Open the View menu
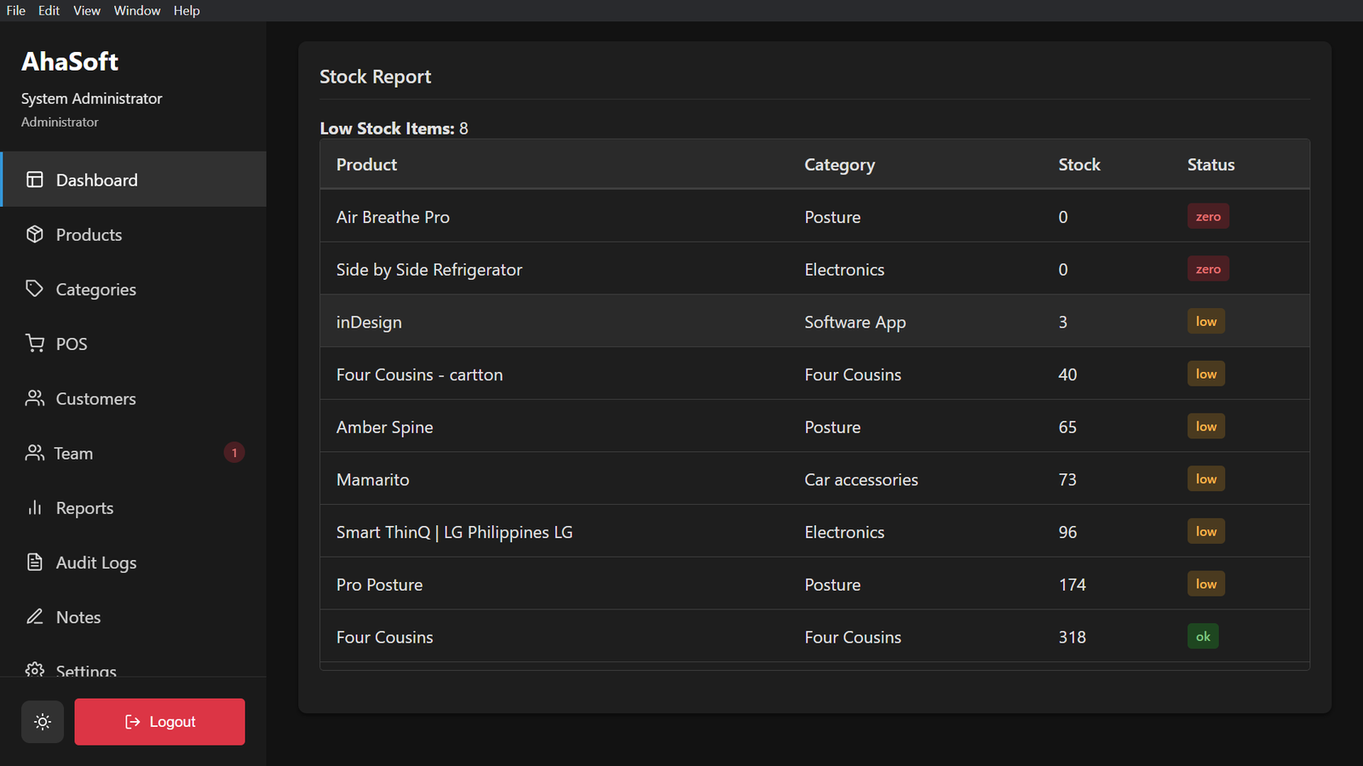This screenshot has height=766, width=1363. (x=86, y=10)
